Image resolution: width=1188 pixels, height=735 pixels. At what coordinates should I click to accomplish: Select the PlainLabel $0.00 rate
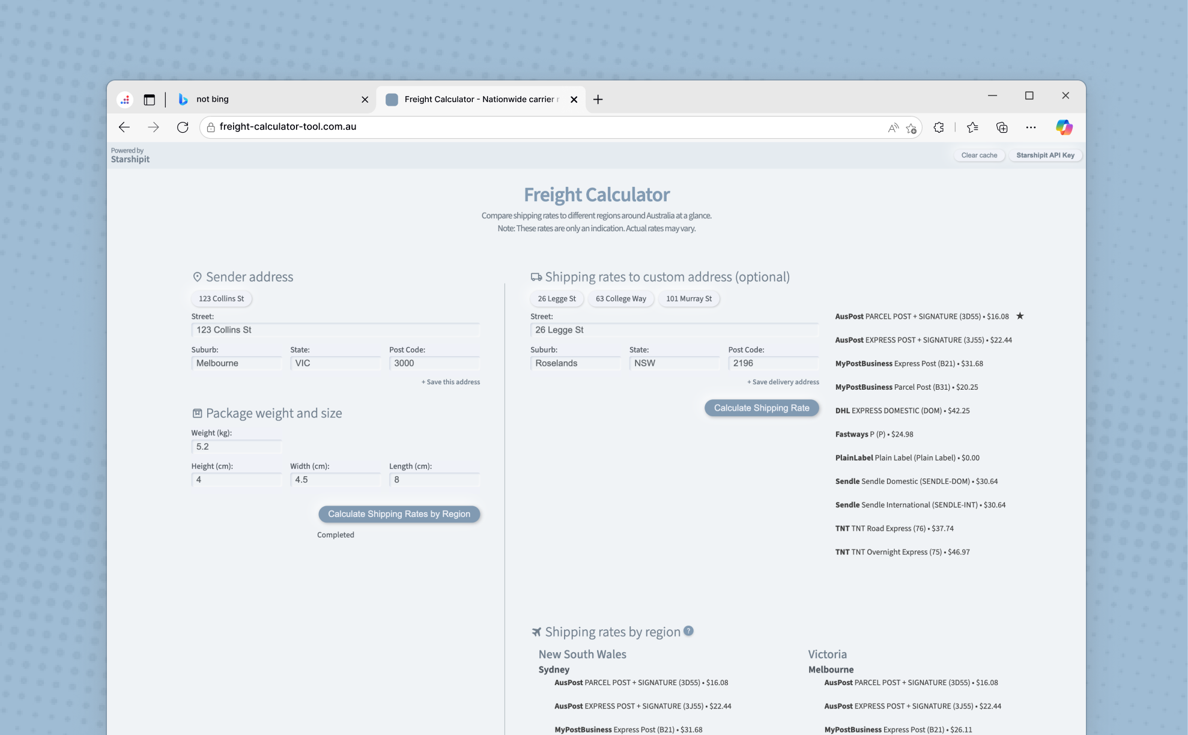tap(907, 458)
